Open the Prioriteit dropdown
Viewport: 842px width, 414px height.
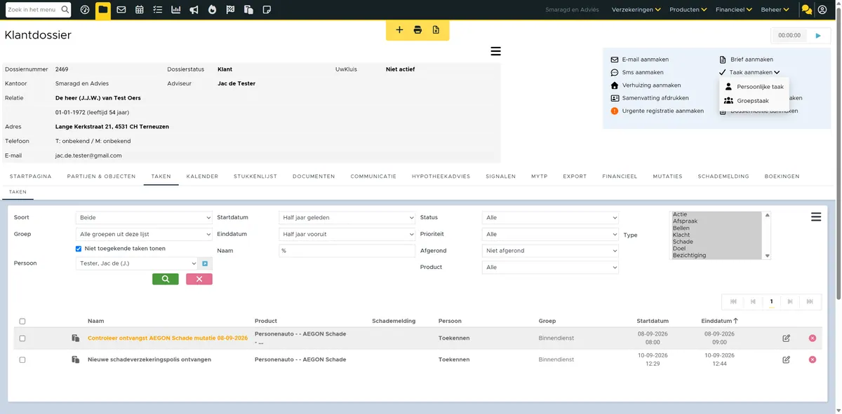click(550, 234)
